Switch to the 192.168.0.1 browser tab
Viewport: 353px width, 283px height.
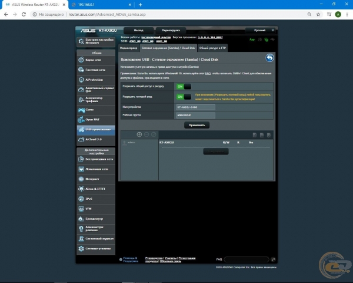(x=101, y=5)
